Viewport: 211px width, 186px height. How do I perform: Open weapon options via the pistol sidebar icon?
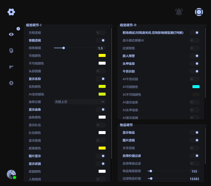11,67
